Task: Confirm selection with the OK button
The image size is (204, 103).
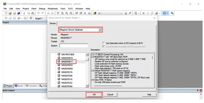Action: click(94, 94)
